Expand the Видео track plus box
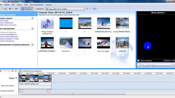Image resolution: width=175 pixels, height=98 pixels. [16, 78]
